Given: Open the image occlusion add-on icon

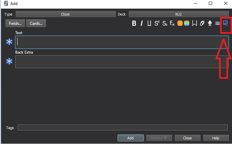Looking at the screenshot, I should (226, 23).
